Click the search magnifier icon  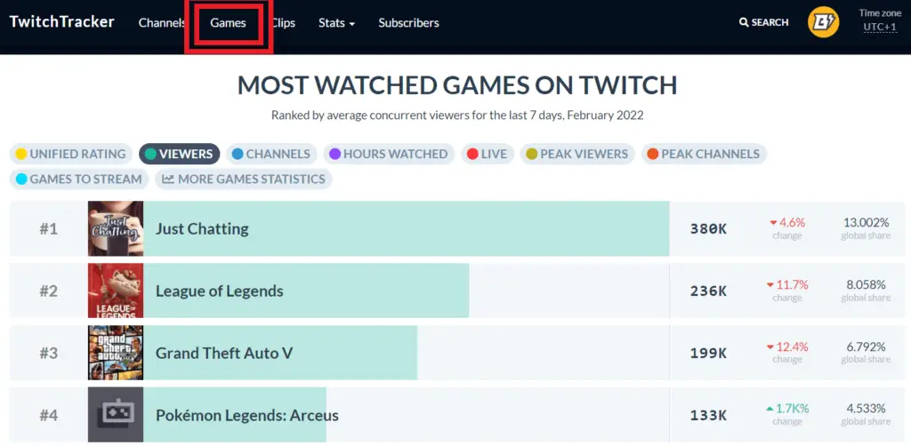(x=744, y=22)
